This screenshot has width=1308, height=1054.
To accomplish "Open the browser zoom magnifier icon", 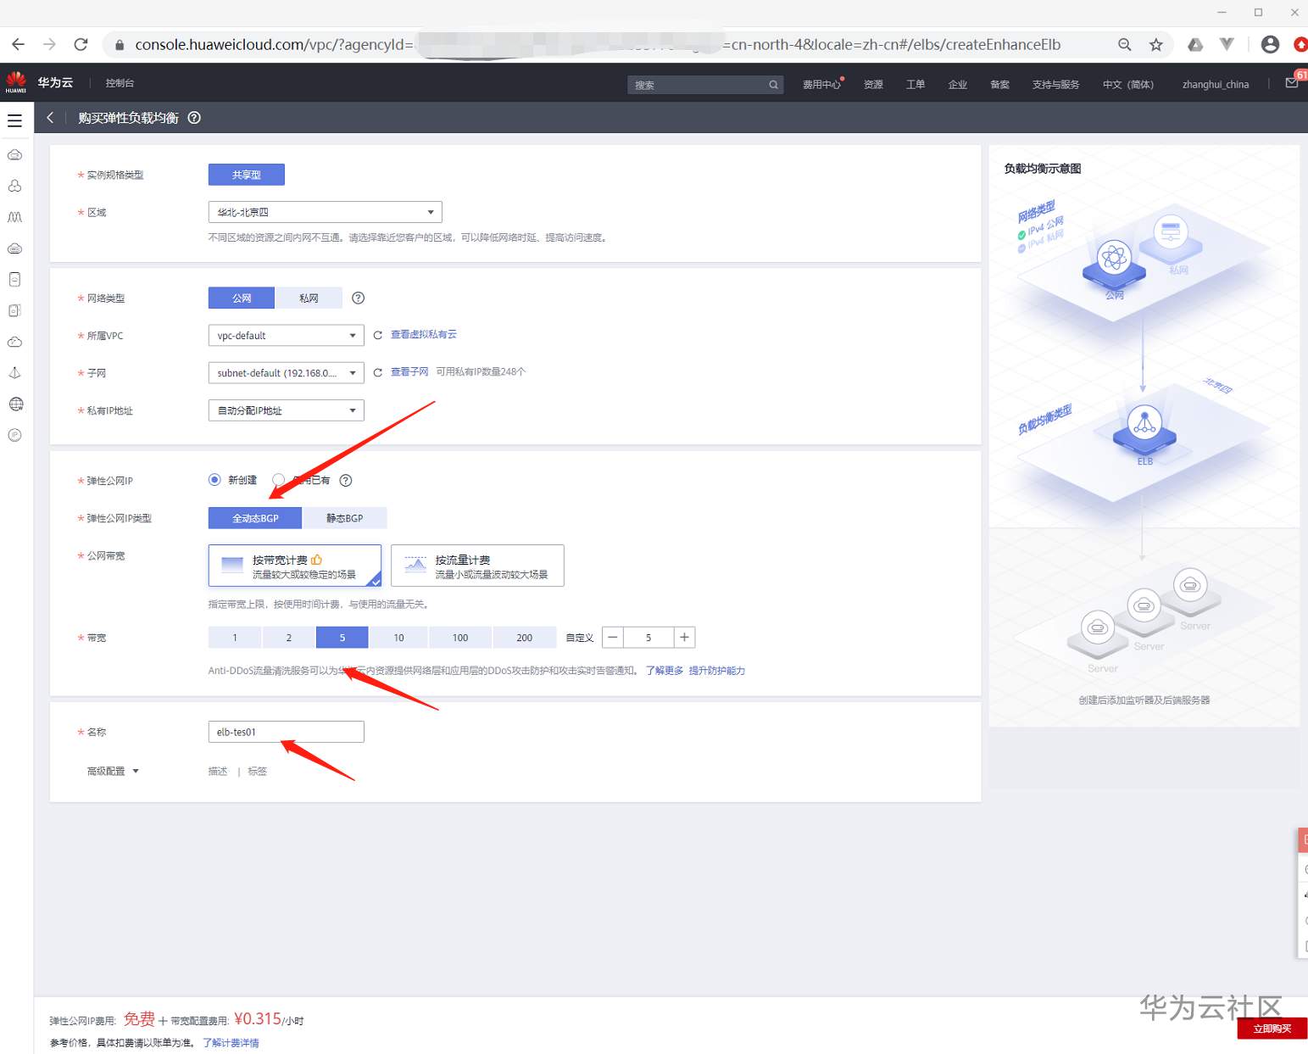I will (x=1125, y=44).
